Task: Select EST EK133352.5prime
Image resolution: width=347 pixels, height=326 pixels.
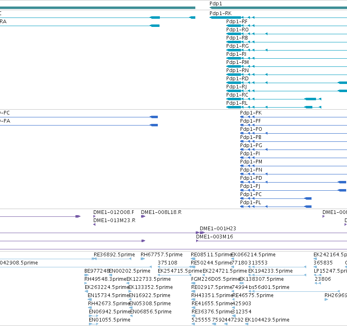Action: [150, 288]
